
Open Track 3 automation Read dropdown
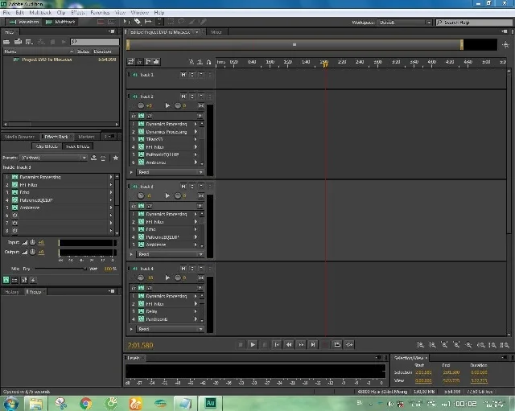click(x=170, y=254)
